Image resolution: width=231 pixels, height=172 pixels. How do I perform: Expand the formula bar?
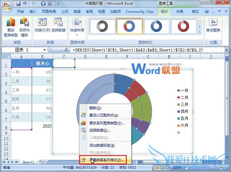tap(227, 50)
